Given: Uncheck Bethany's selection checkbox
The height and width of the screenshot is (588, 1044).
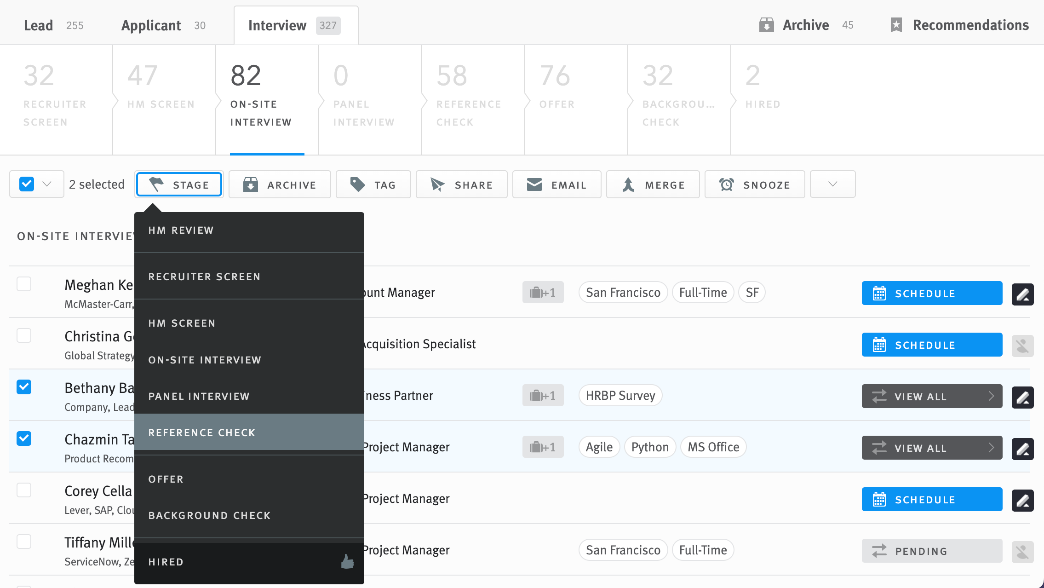Looking at the screenshot, I should click(x=23, y=387).
